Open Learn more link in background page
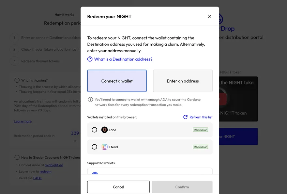Viewport: 287px width, 194px height. pos(23,121)
